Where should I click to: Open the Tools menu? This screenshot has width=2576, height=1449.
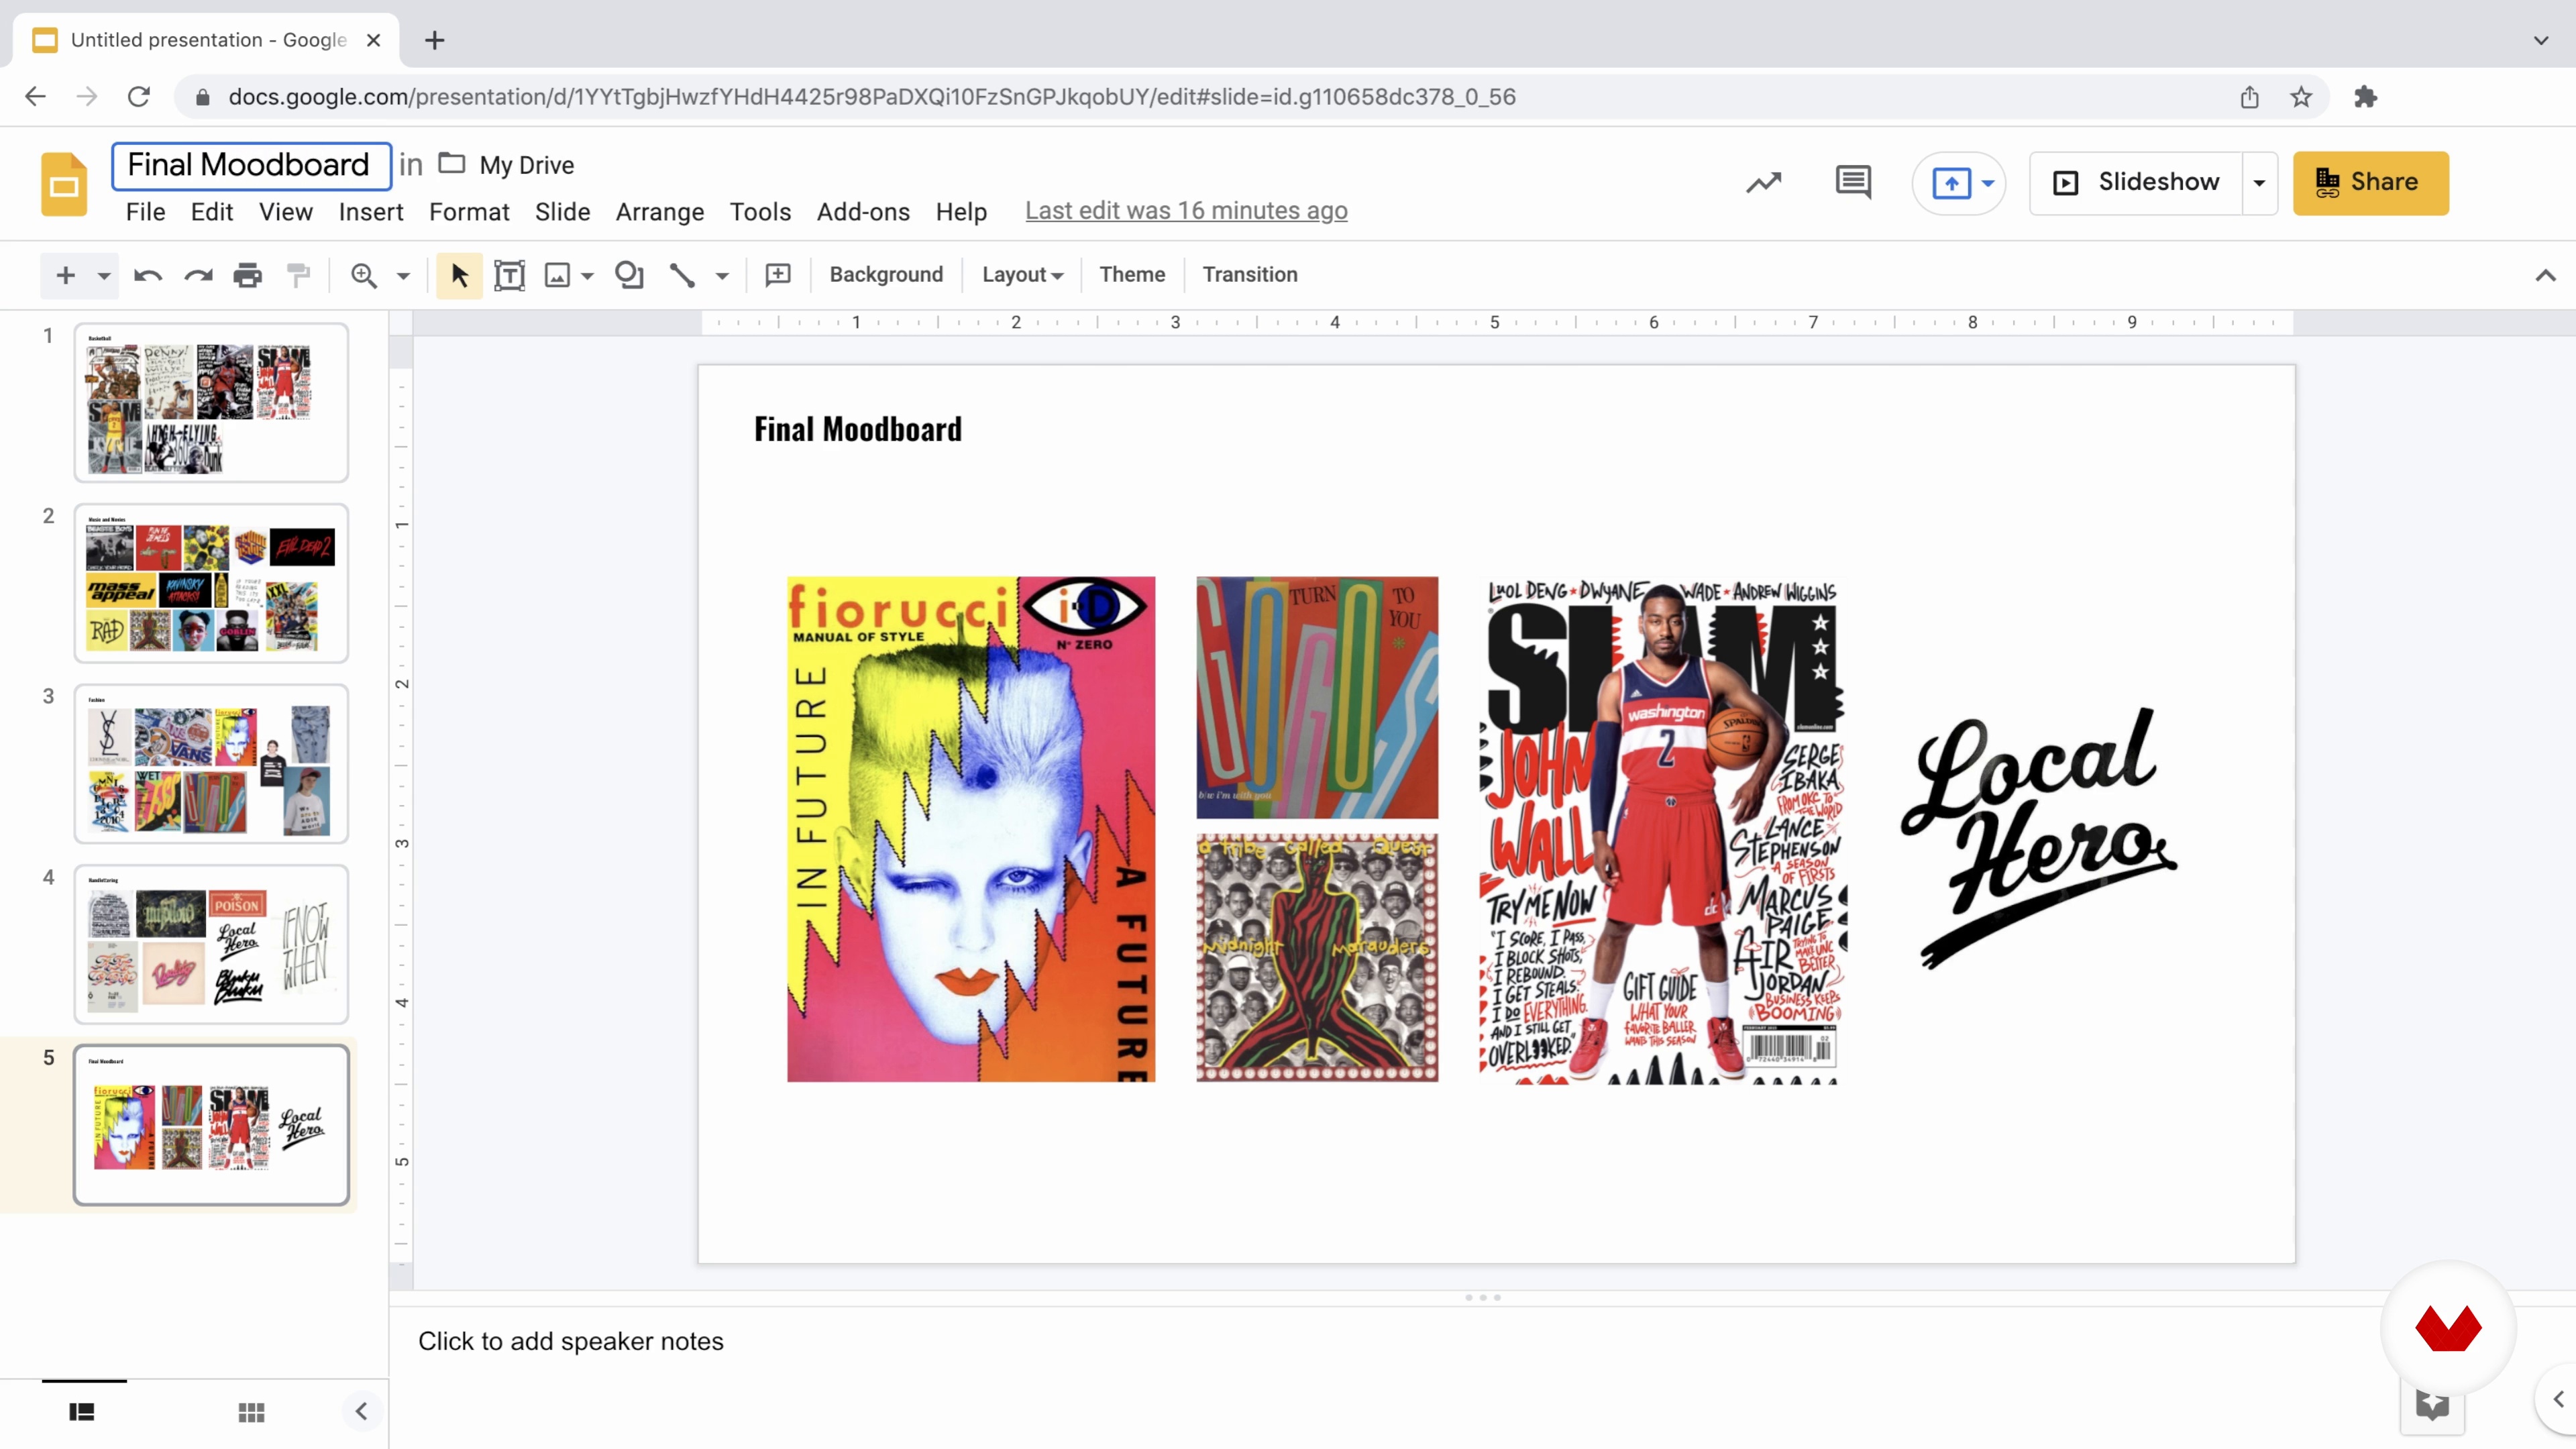tap(760, 212)
